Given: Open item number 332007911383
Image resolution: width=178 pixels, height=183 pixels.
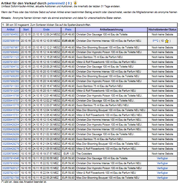Looking at the screenshot, I should click(x=11, y=86).
